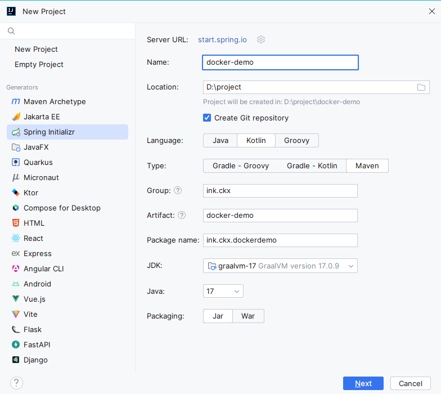Show help for Group field
Image resolution: width=441 pixels, height=394 pixels.
coord(178,190)
